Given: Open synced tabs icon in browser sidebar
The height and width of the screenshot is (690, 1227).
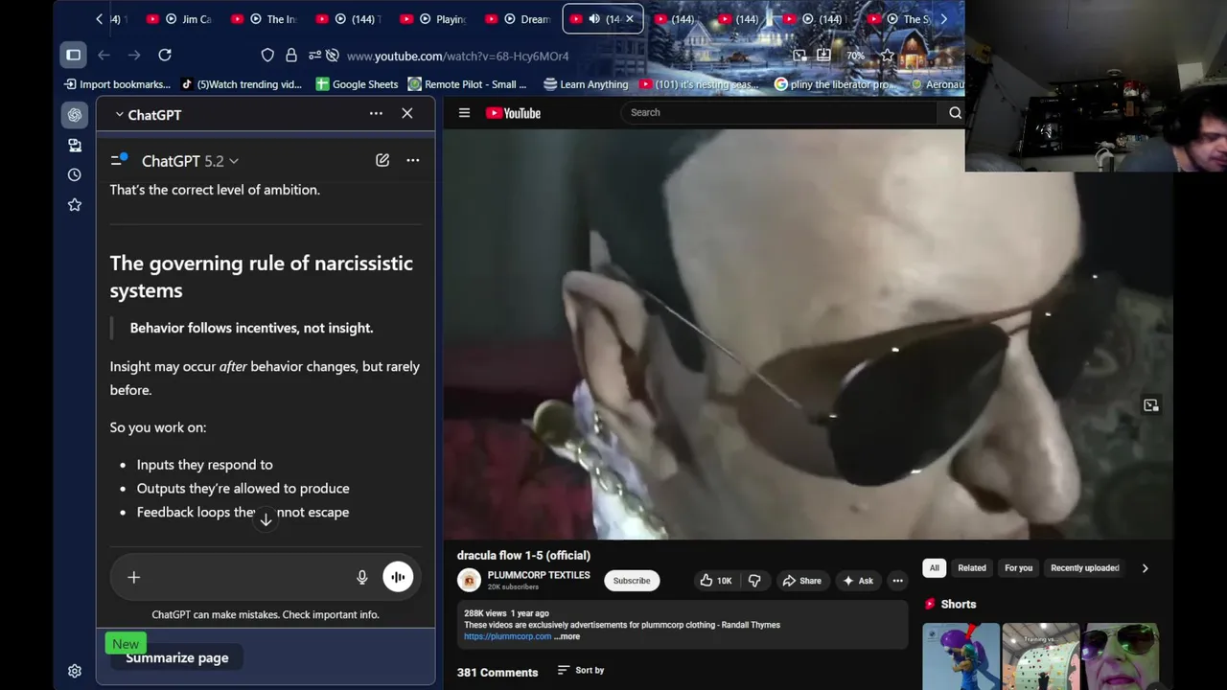Looking at the screenshot, I should tap(75, 145).
